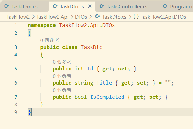
Task: Open the DTOs breadcrumb folder
Action: tap(81, 17)
